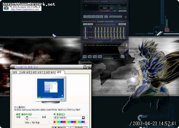The width and height of the screenshot is (179, 128).
Task: Toggle the EQ window button in Winamp
Action: coord(121,11)
